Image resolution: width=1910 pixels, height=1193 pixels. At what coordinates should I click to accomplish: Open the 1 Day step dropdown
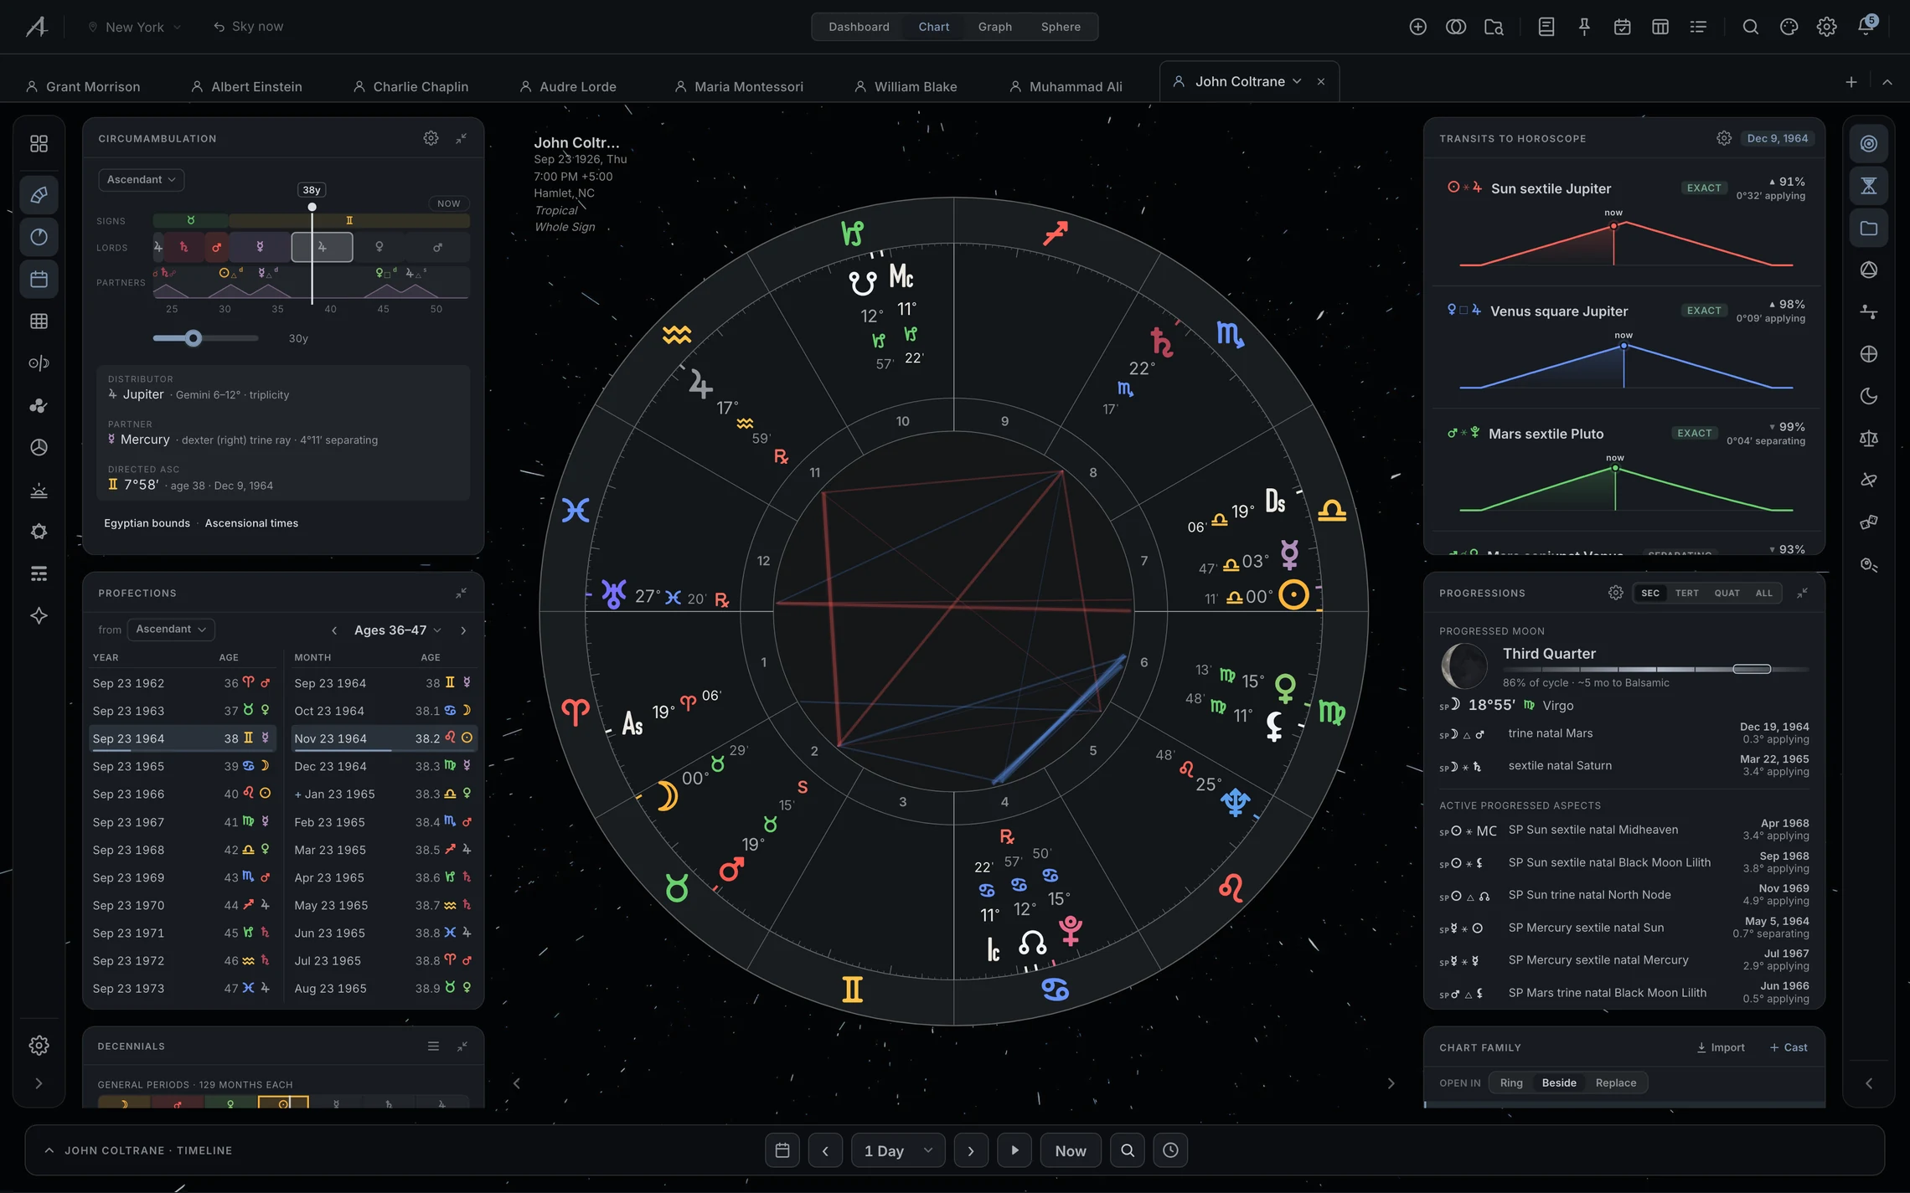898,1150
